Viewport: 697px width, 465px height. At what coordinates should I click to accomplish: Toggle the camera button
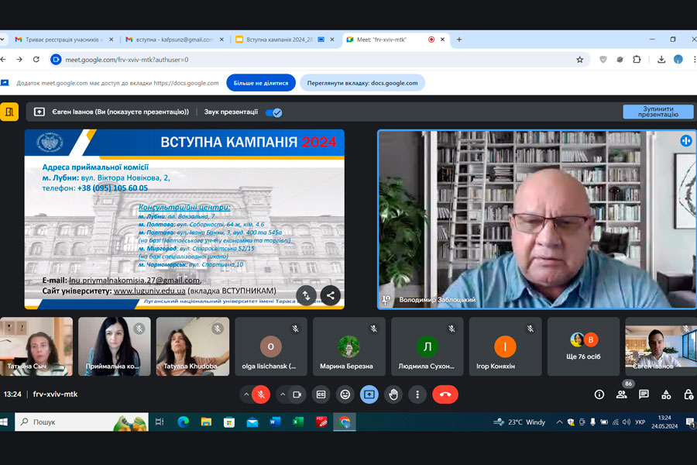(x=297, y=394)
